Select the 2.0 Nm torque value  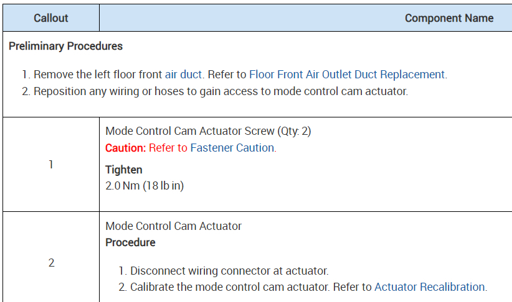click(x=144, y=185)
